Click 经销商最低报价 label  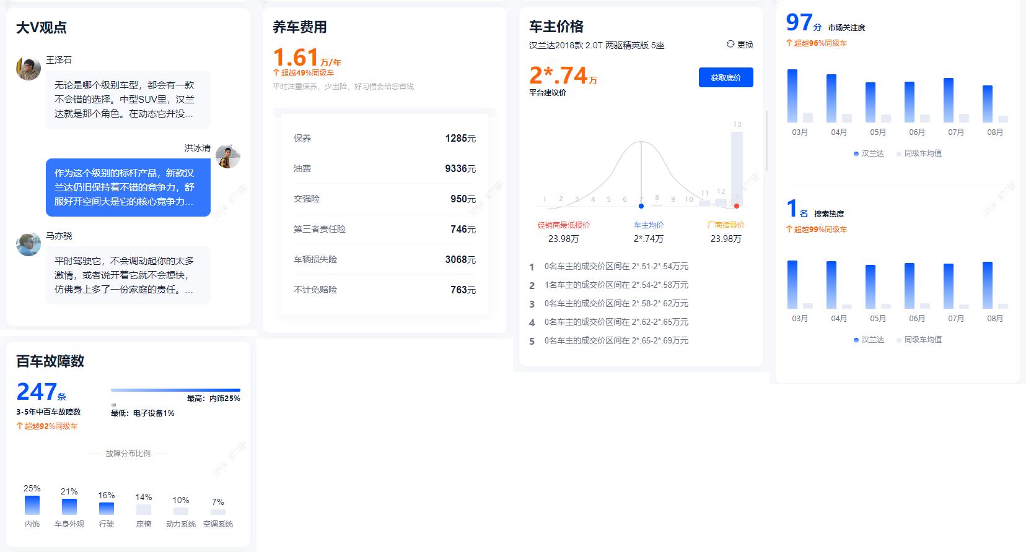(x=563, y=225)
